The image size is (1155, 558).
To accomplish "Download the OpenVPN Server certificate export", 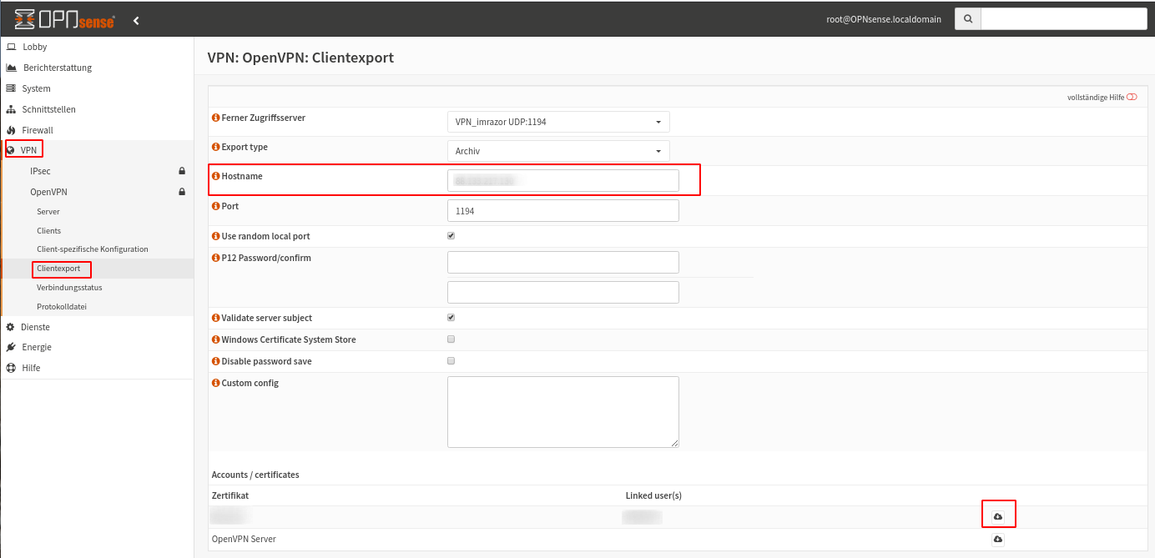I will point(997,540).
